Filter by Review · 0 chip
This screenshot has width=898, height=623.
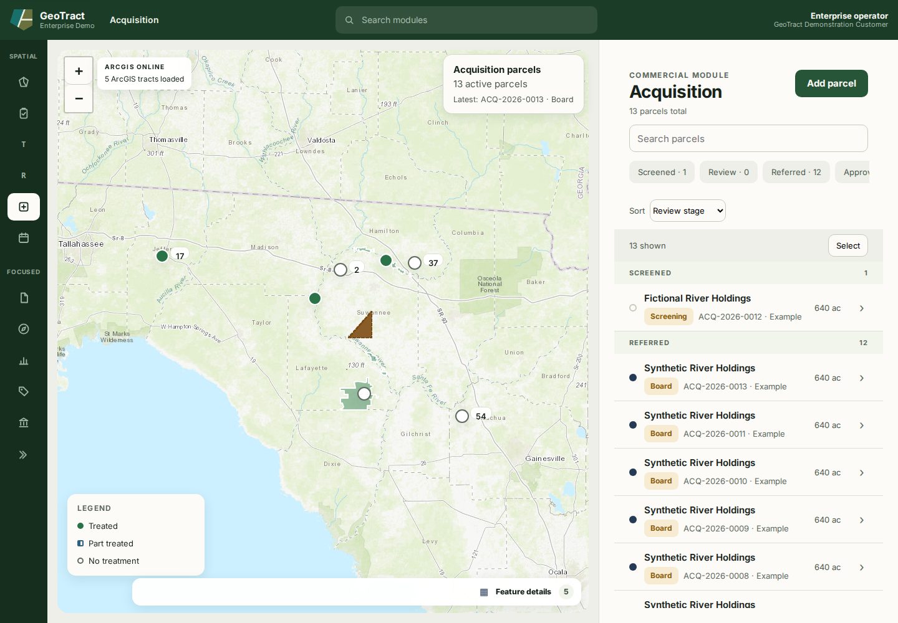(728, 172)
